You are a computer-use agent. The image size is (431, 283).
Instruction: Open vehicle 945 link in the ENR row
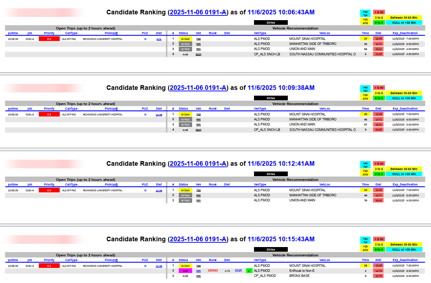point(199,271)
